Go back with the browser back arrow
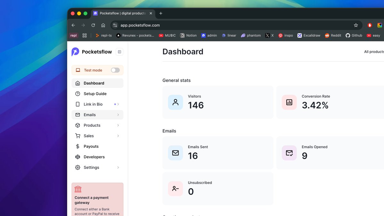The height and width of the screenshot is (216, 384). 73,25
